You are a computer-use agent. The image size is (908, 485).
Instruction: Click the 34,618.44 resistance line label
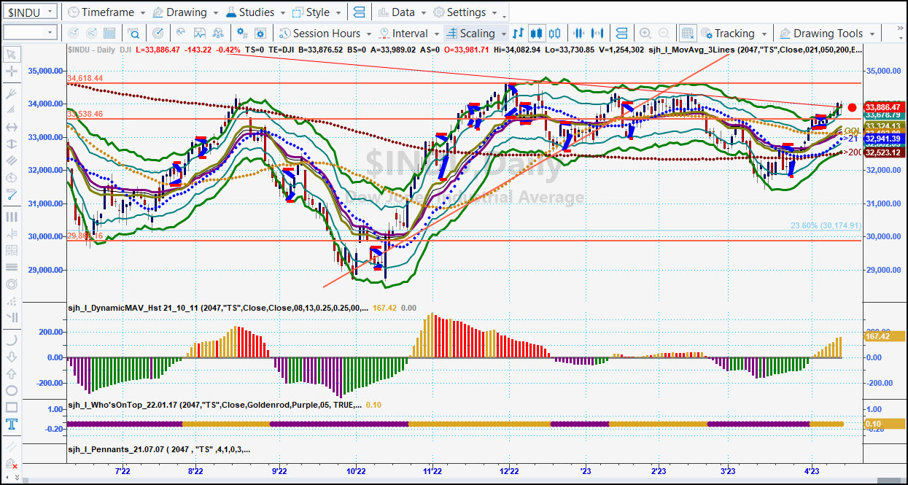pyautogui.click(x=85, y=78)
